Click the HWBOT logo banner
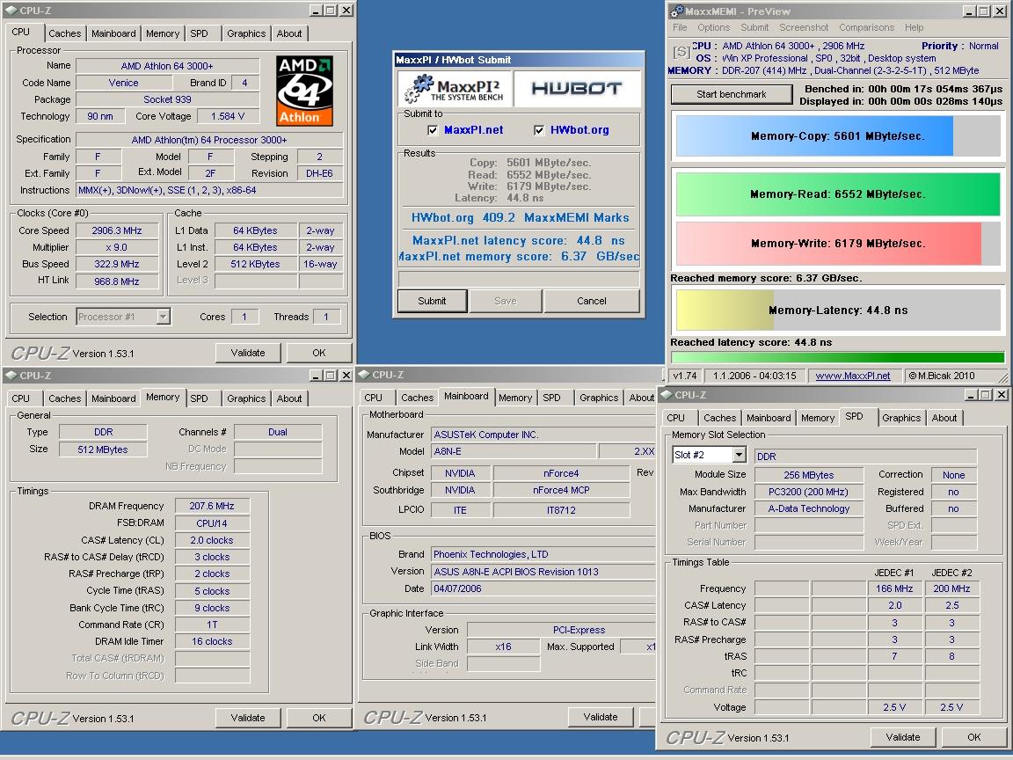Image resolution: width=1013 pixels, height=760 pixels. coord(577,89)
